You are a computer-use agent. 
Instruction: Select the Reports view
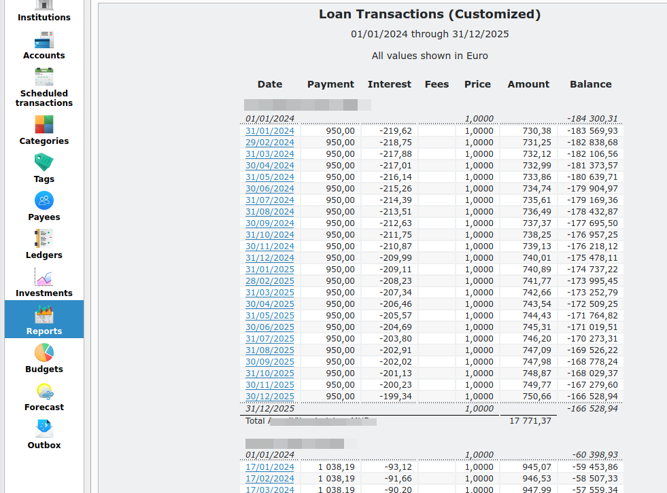[44, 320]
